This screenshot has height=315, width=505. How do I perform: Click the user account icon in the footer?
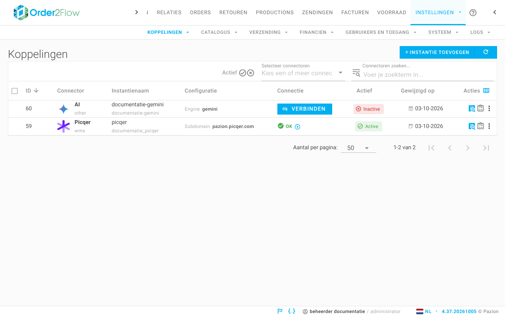point(305,311)
